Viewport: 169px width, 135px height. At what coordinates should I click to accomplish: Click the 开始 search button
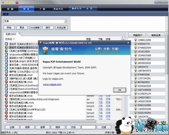click(9, 28)
